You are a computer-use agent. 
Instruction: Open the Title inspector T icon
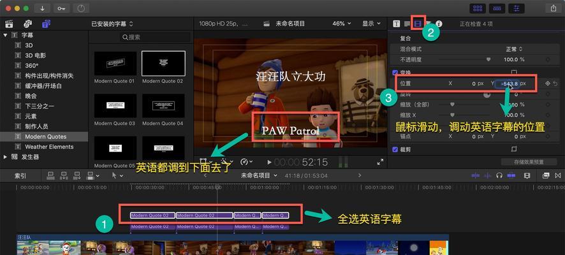pos(397,24)
